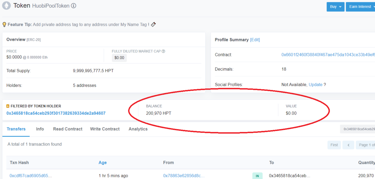Switch to the Transfers tab
Image resolution: width=375 pixels, height=179 pixels.
(x=16, y=129)
